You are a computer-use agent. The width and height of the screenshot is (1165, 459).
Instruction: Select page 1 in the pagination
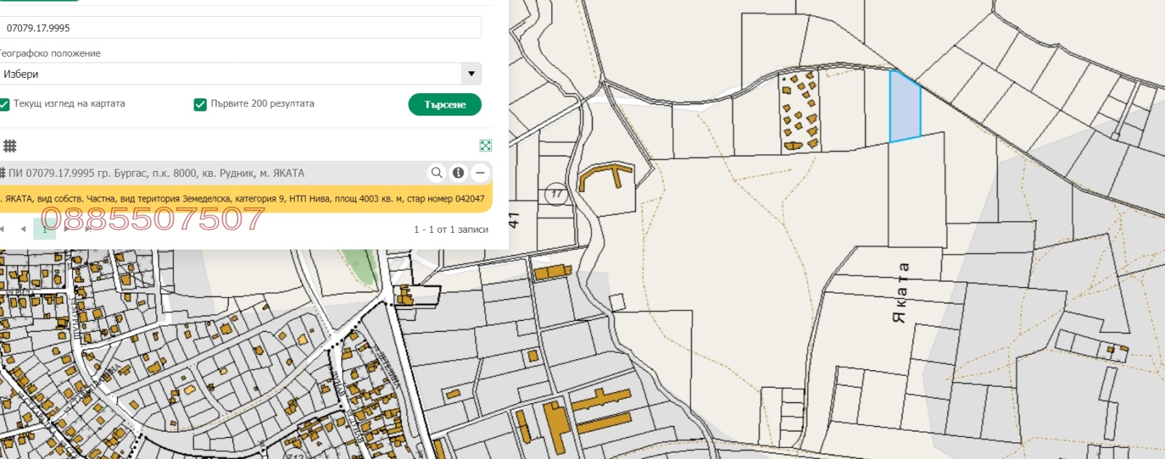pos(44,229)
